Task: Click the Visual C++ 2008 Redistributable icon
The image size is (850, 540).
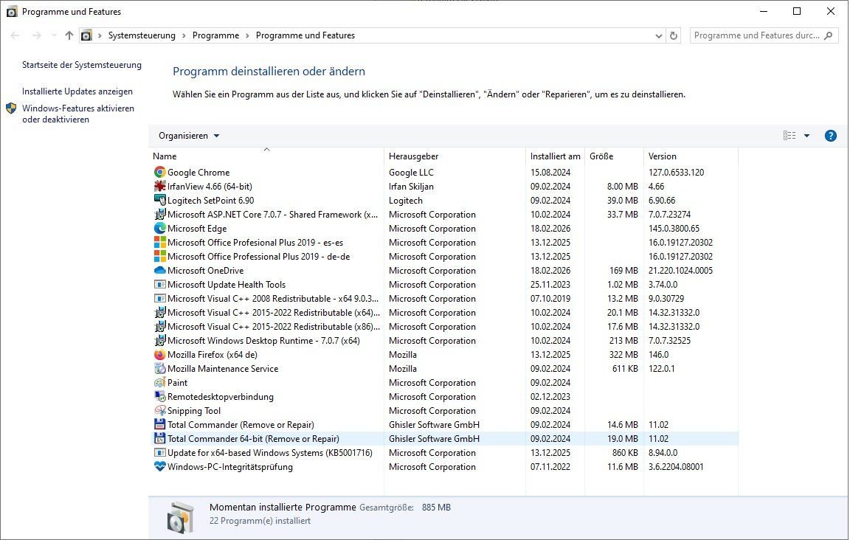Action: tap(160, 299)
